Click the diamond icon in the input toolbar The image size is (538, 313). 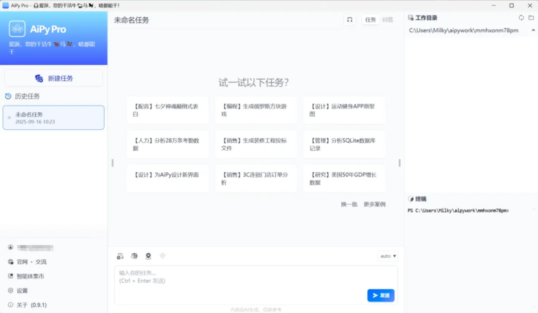click(163, 256)
